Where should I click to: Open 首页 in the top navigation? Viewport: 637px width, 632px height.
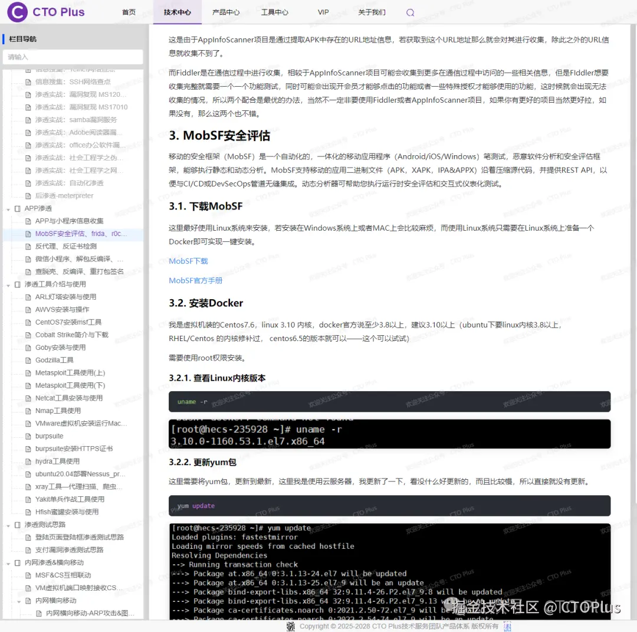(129, 12)
